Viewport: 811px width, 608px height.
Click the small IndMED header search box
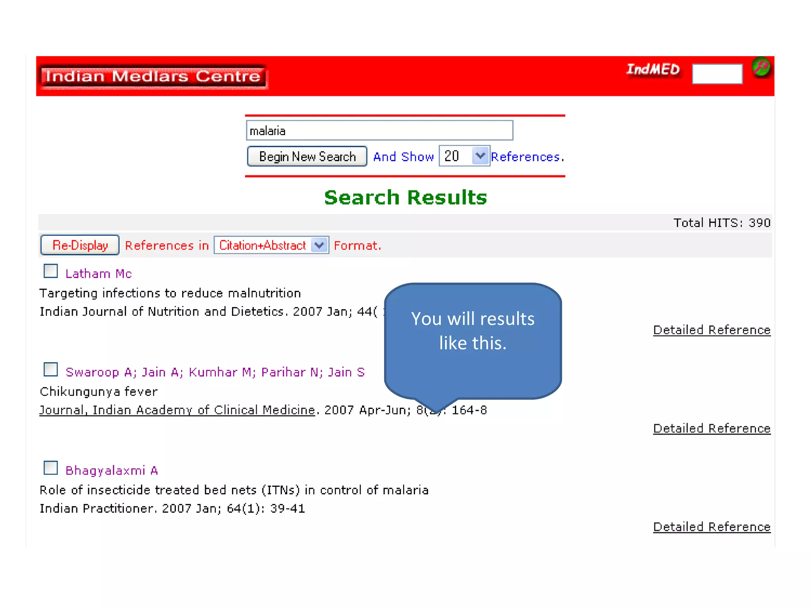click(717, 74)
